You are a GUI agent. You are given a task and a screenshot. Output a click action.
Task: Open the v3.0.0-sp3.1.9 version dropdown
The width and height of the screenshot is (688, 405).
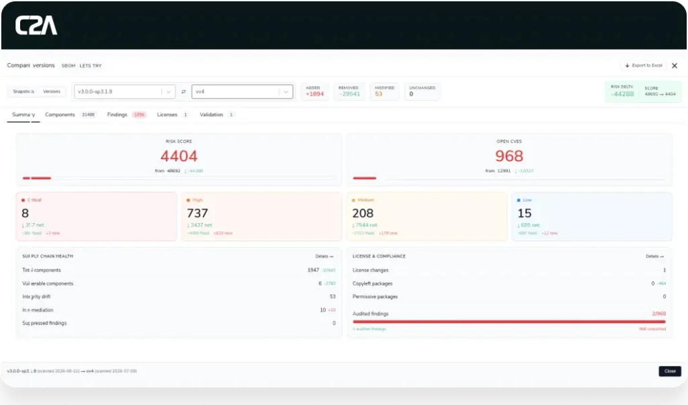124,92
